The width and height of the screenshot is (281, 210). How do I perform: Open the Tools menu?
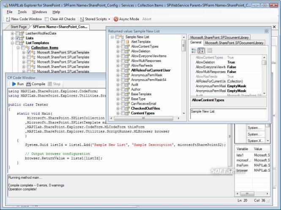point(22,12)
